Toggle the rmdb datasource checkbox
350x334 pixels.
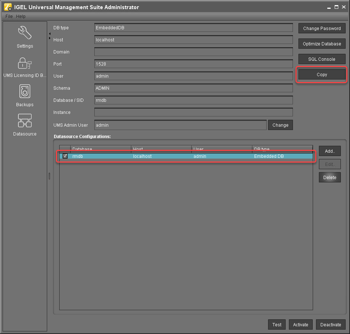pyautogui.click(x=65, y=156)
